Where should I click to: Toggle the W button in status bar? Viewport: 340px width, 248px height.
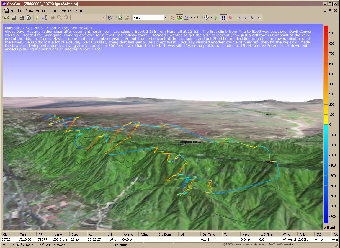coord(4,245)
